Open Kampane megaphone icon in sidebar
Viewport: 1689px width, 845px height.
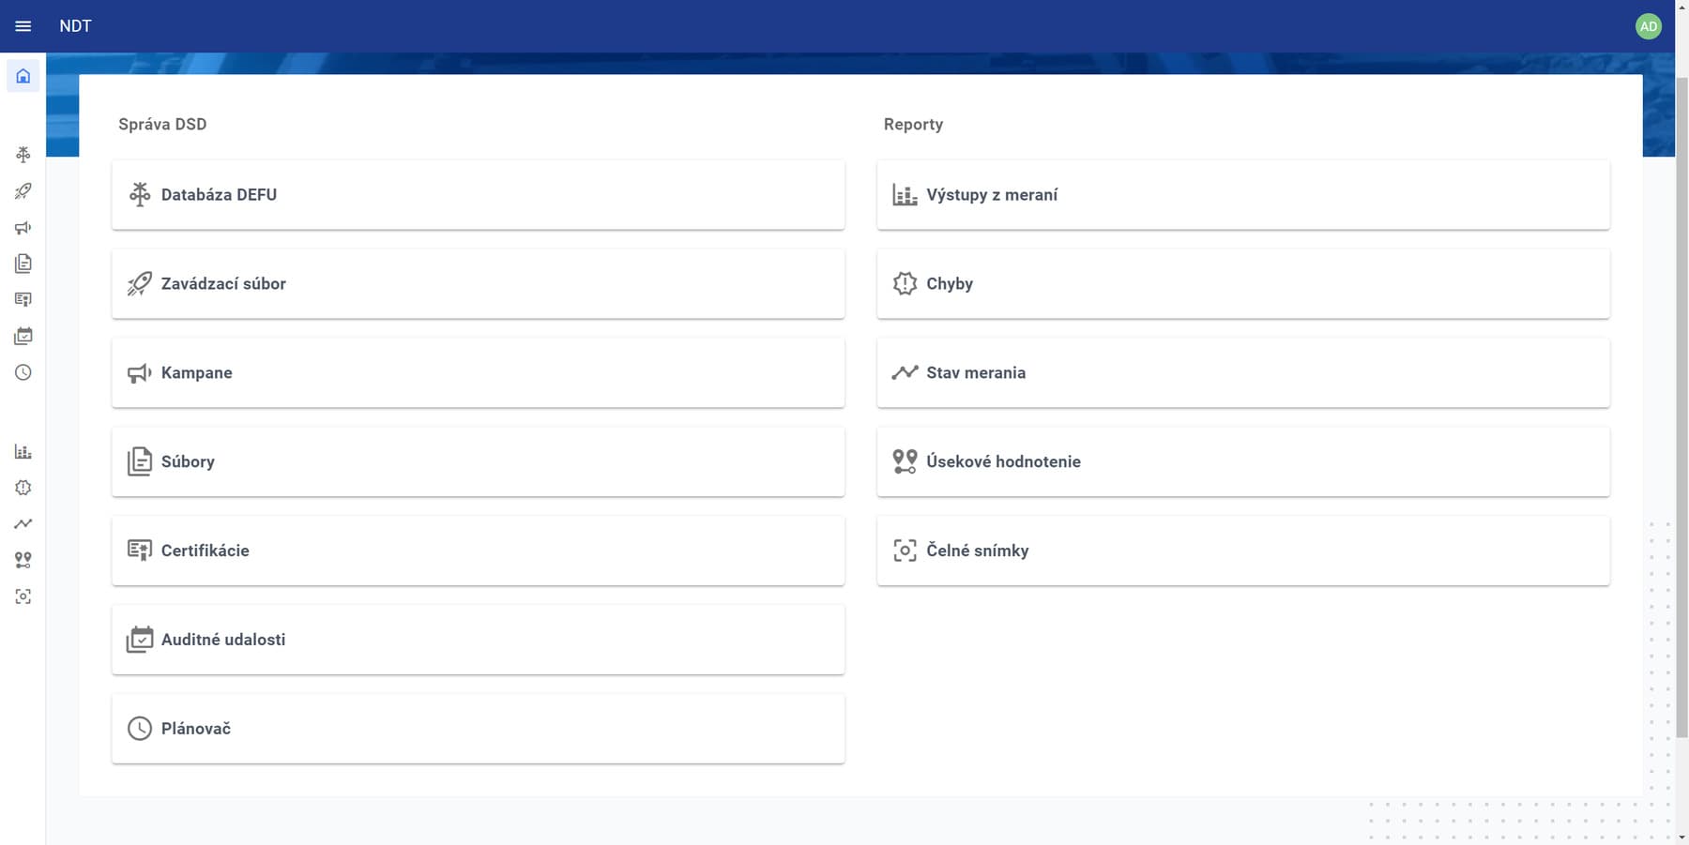[23, 227]
